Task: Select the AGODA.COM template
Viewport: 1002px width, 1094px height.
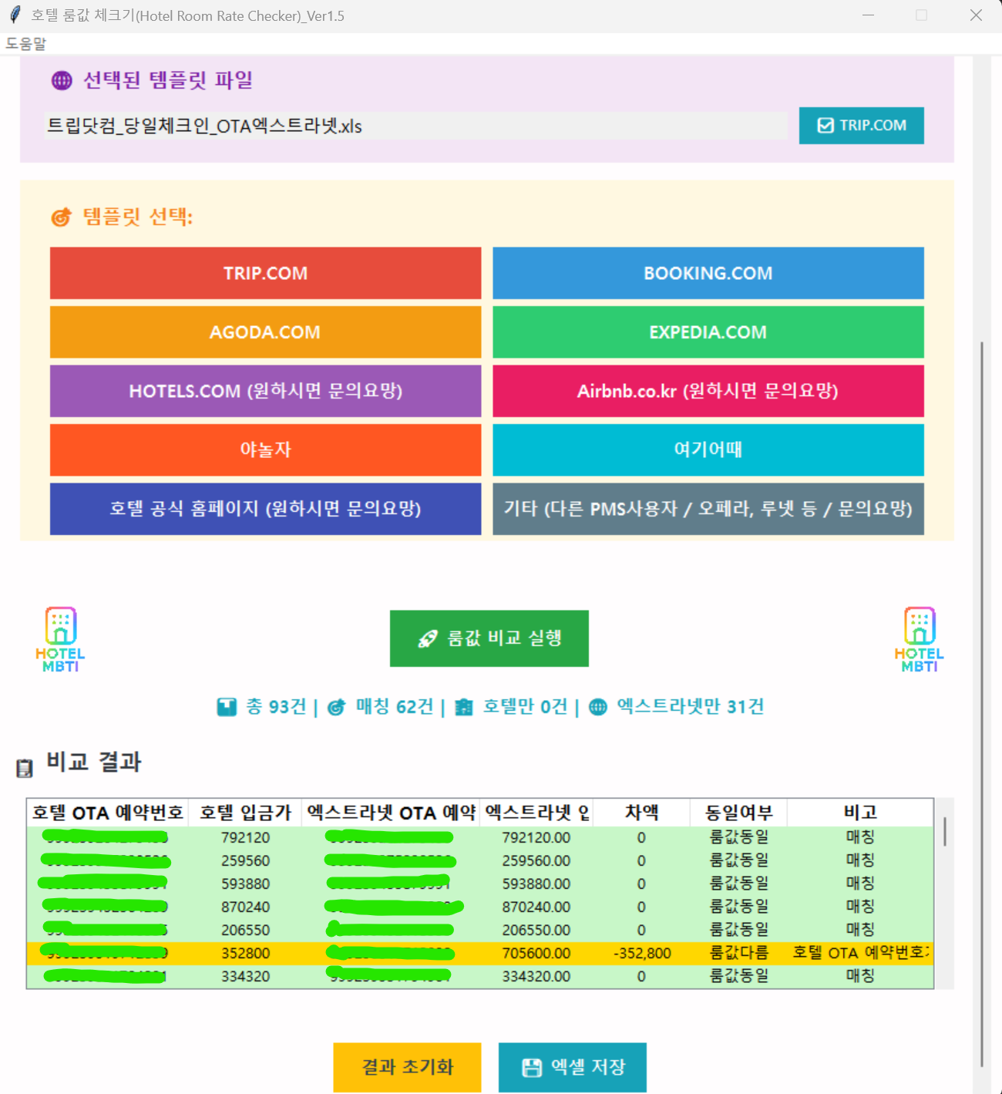Action: click(x=265, y=332)
